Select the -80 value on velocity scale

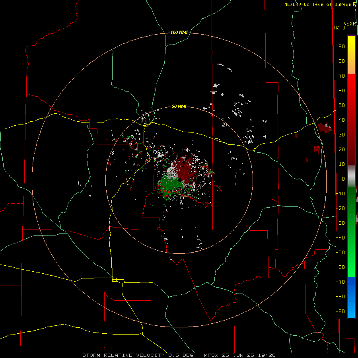click(x=340, y=297)
